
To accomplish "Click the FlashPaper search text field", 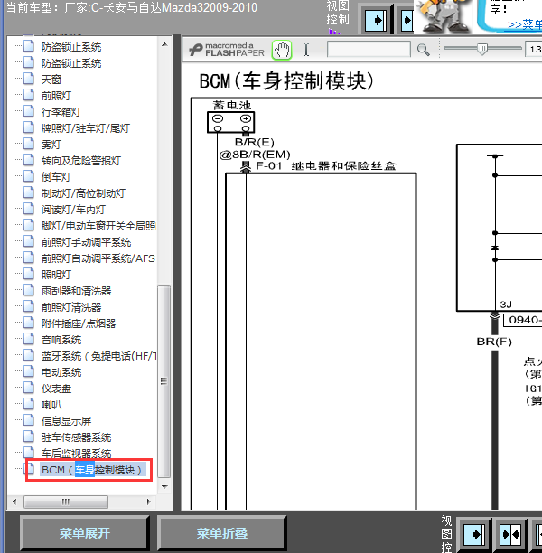I will tap(369, 49).
